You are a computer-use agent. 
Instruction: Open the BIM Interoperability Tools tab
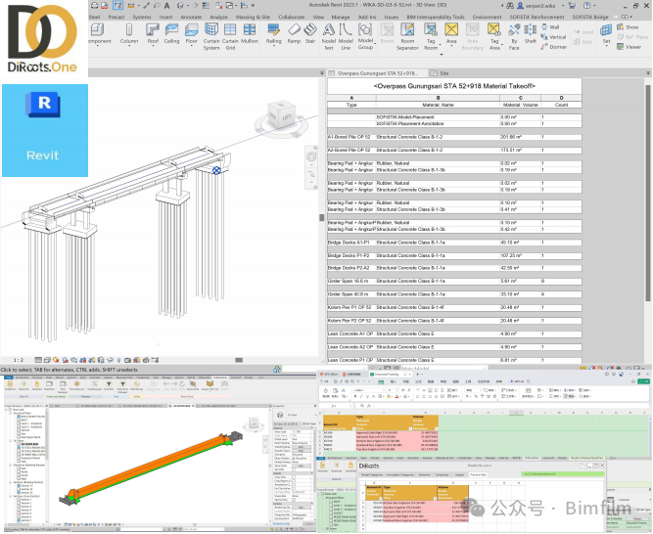(436, 17)
